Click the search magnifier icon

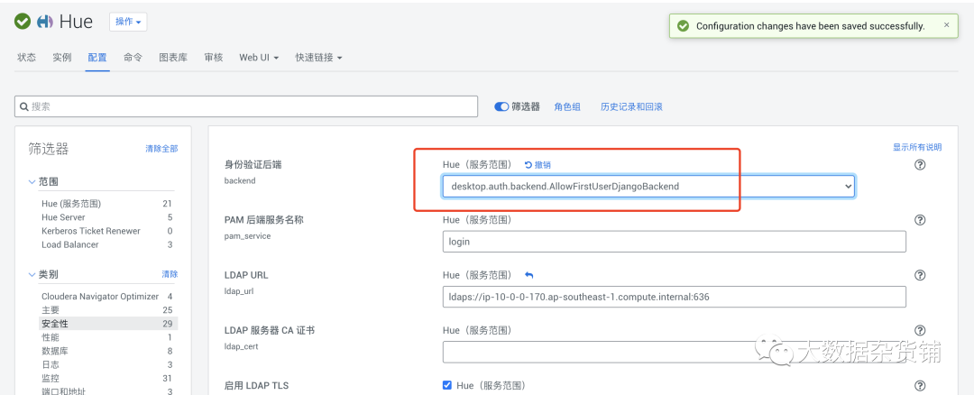pos(24,106)
